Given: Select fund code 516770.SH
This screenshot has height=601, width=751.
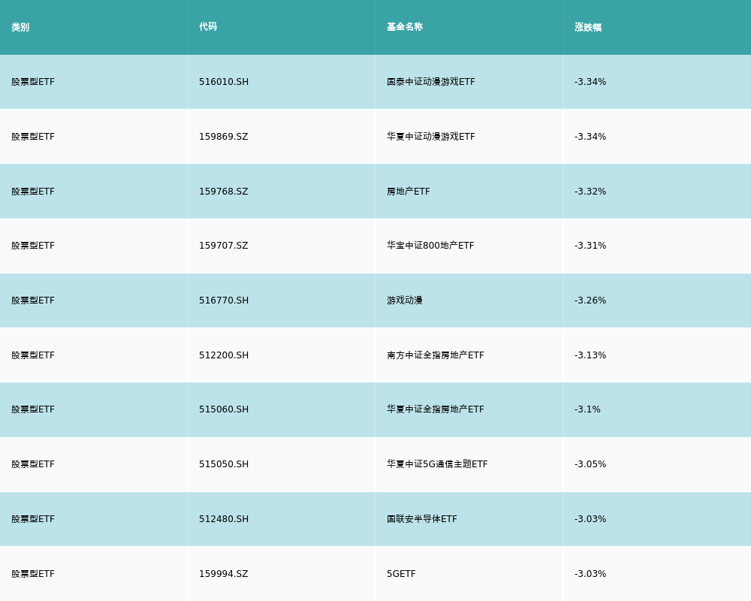Looking at the screenshot, I should coord(224,300).
